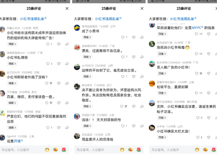Dislike the comment '漂亮，过度推荐不良信息。'
The image size is (217, 157).
point(134,57)
